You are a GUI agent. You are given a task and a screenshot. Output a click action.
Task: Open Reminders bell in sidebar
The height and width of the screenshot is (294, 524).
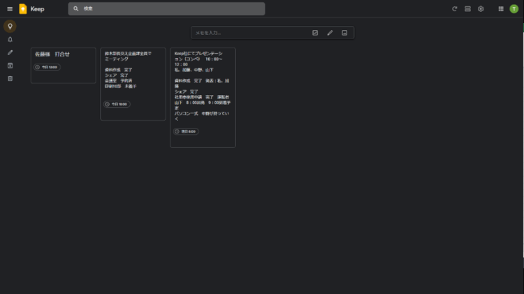coord(10,40)
